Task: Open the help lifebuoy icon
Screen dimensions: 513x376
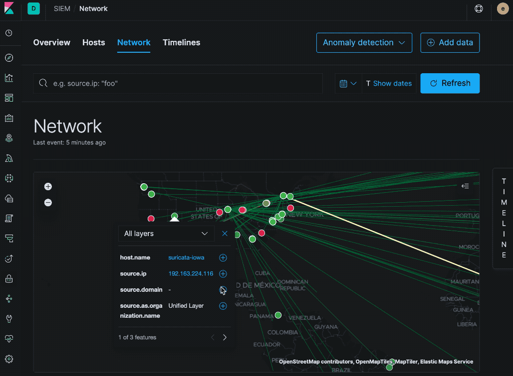Action: click(x=479, y=8)
